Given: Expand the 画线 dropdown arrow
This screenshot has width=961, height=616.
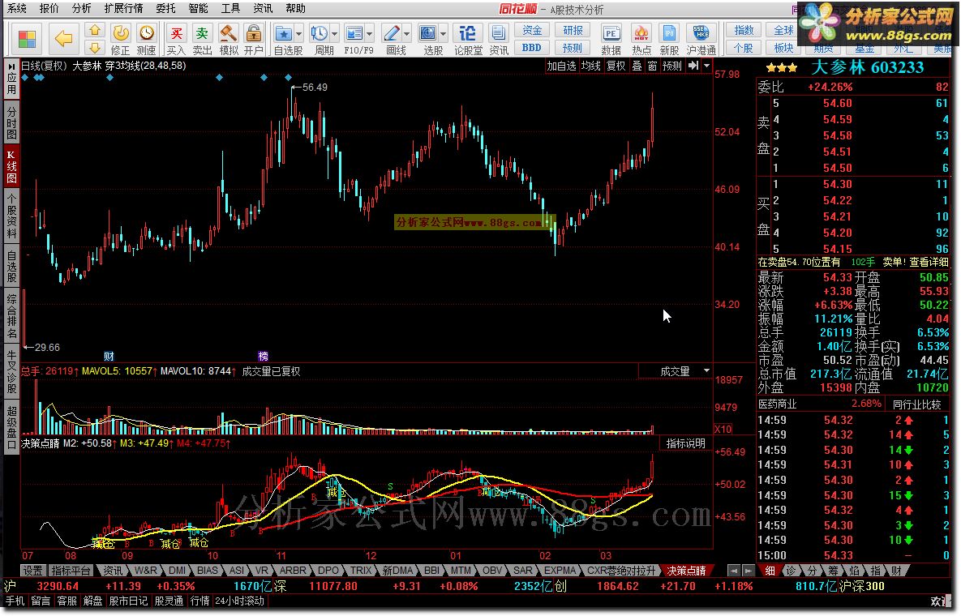Looking at the screenshot, I should pos(406,34).
